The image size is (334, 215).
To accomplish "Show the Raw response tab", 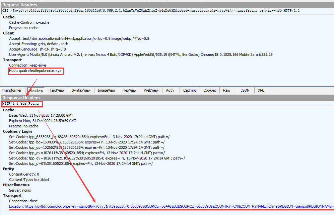I will pos(227,90).
